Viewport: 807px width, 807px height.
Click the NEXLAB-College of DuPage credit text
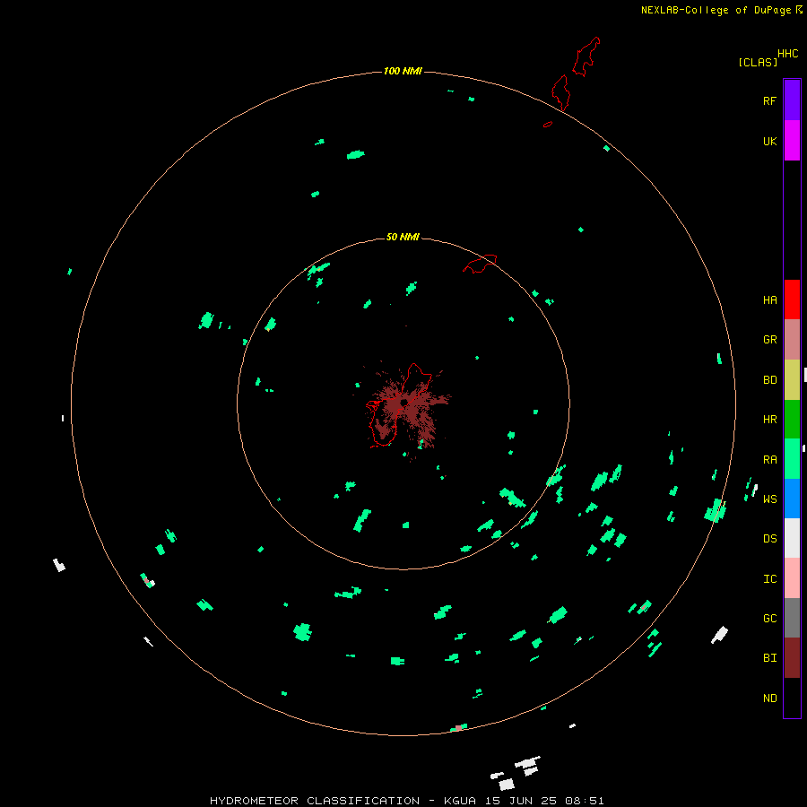pyautogui.click(x=716, y=10)
